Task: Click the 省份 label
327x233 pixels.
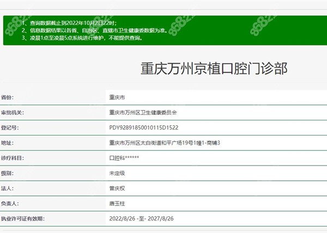Action: pyautogui.click(x=7, y=97)
